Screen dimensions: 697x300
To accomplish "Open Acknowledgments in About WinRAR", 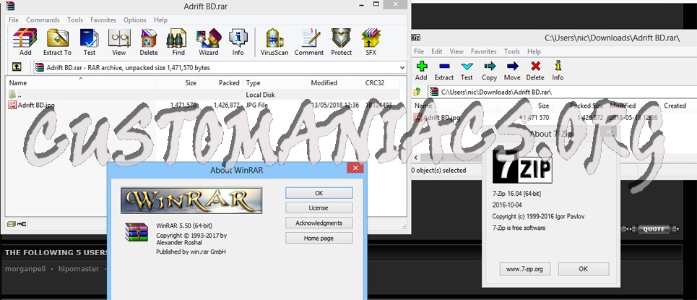I will [319, 223].
